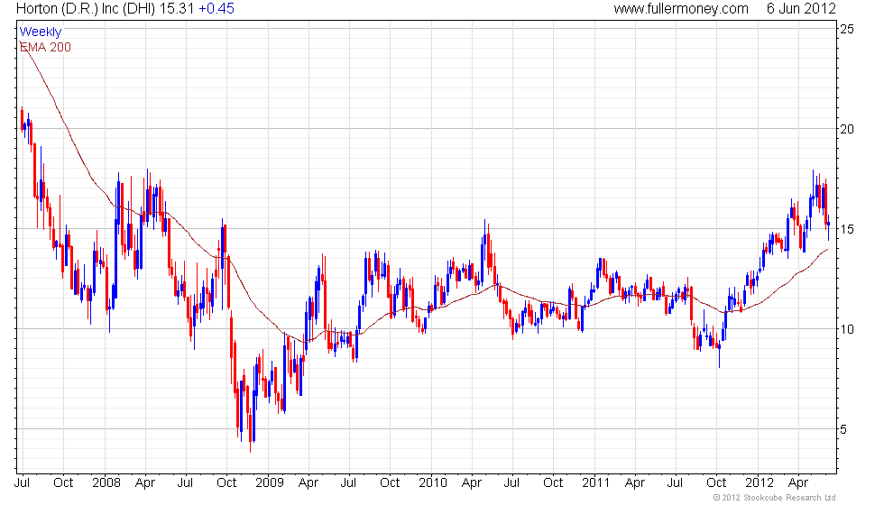The width and height of the screenshot is (884, 505).
Task: Click the first 'Jul' x-axis label
Action: [22, 483]
